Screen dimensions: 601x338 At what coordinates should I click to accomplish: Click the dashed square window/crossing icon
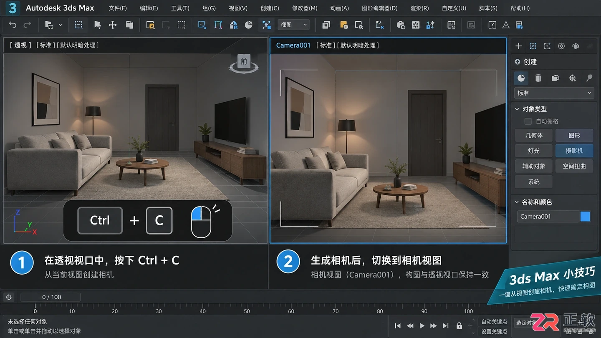point(181,25)
